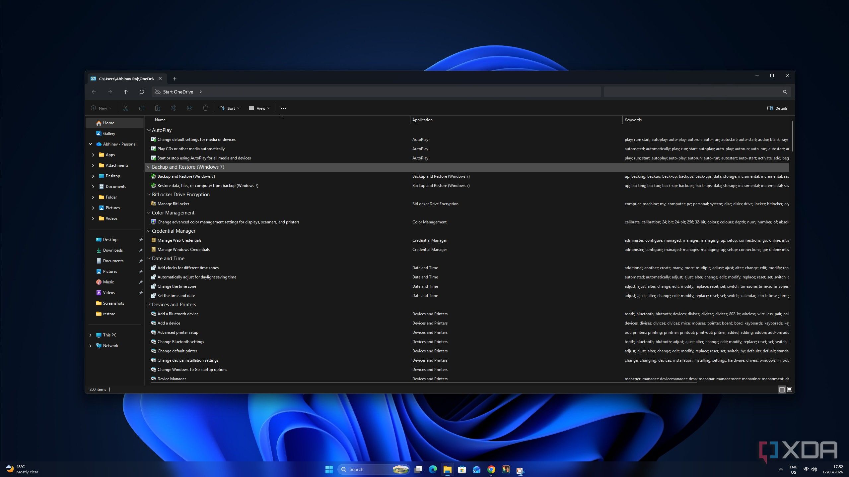Expand the Apps folder in sidebar

pyautogui.click(x=93, y=155)
